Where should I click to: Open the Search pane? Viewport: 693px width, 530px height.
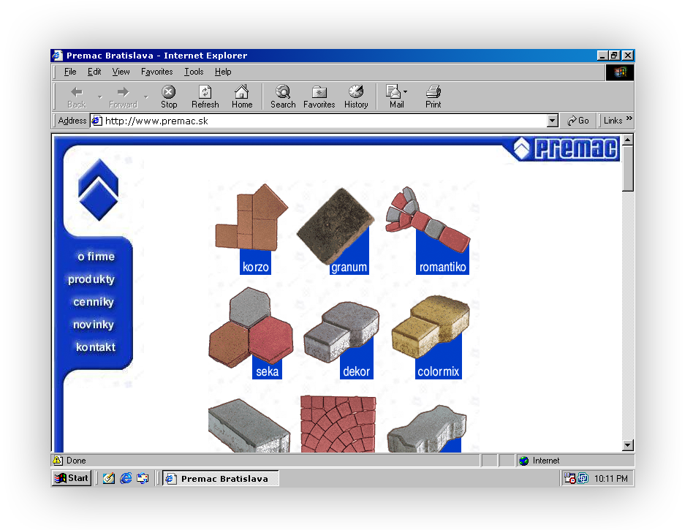click(283, 96)
